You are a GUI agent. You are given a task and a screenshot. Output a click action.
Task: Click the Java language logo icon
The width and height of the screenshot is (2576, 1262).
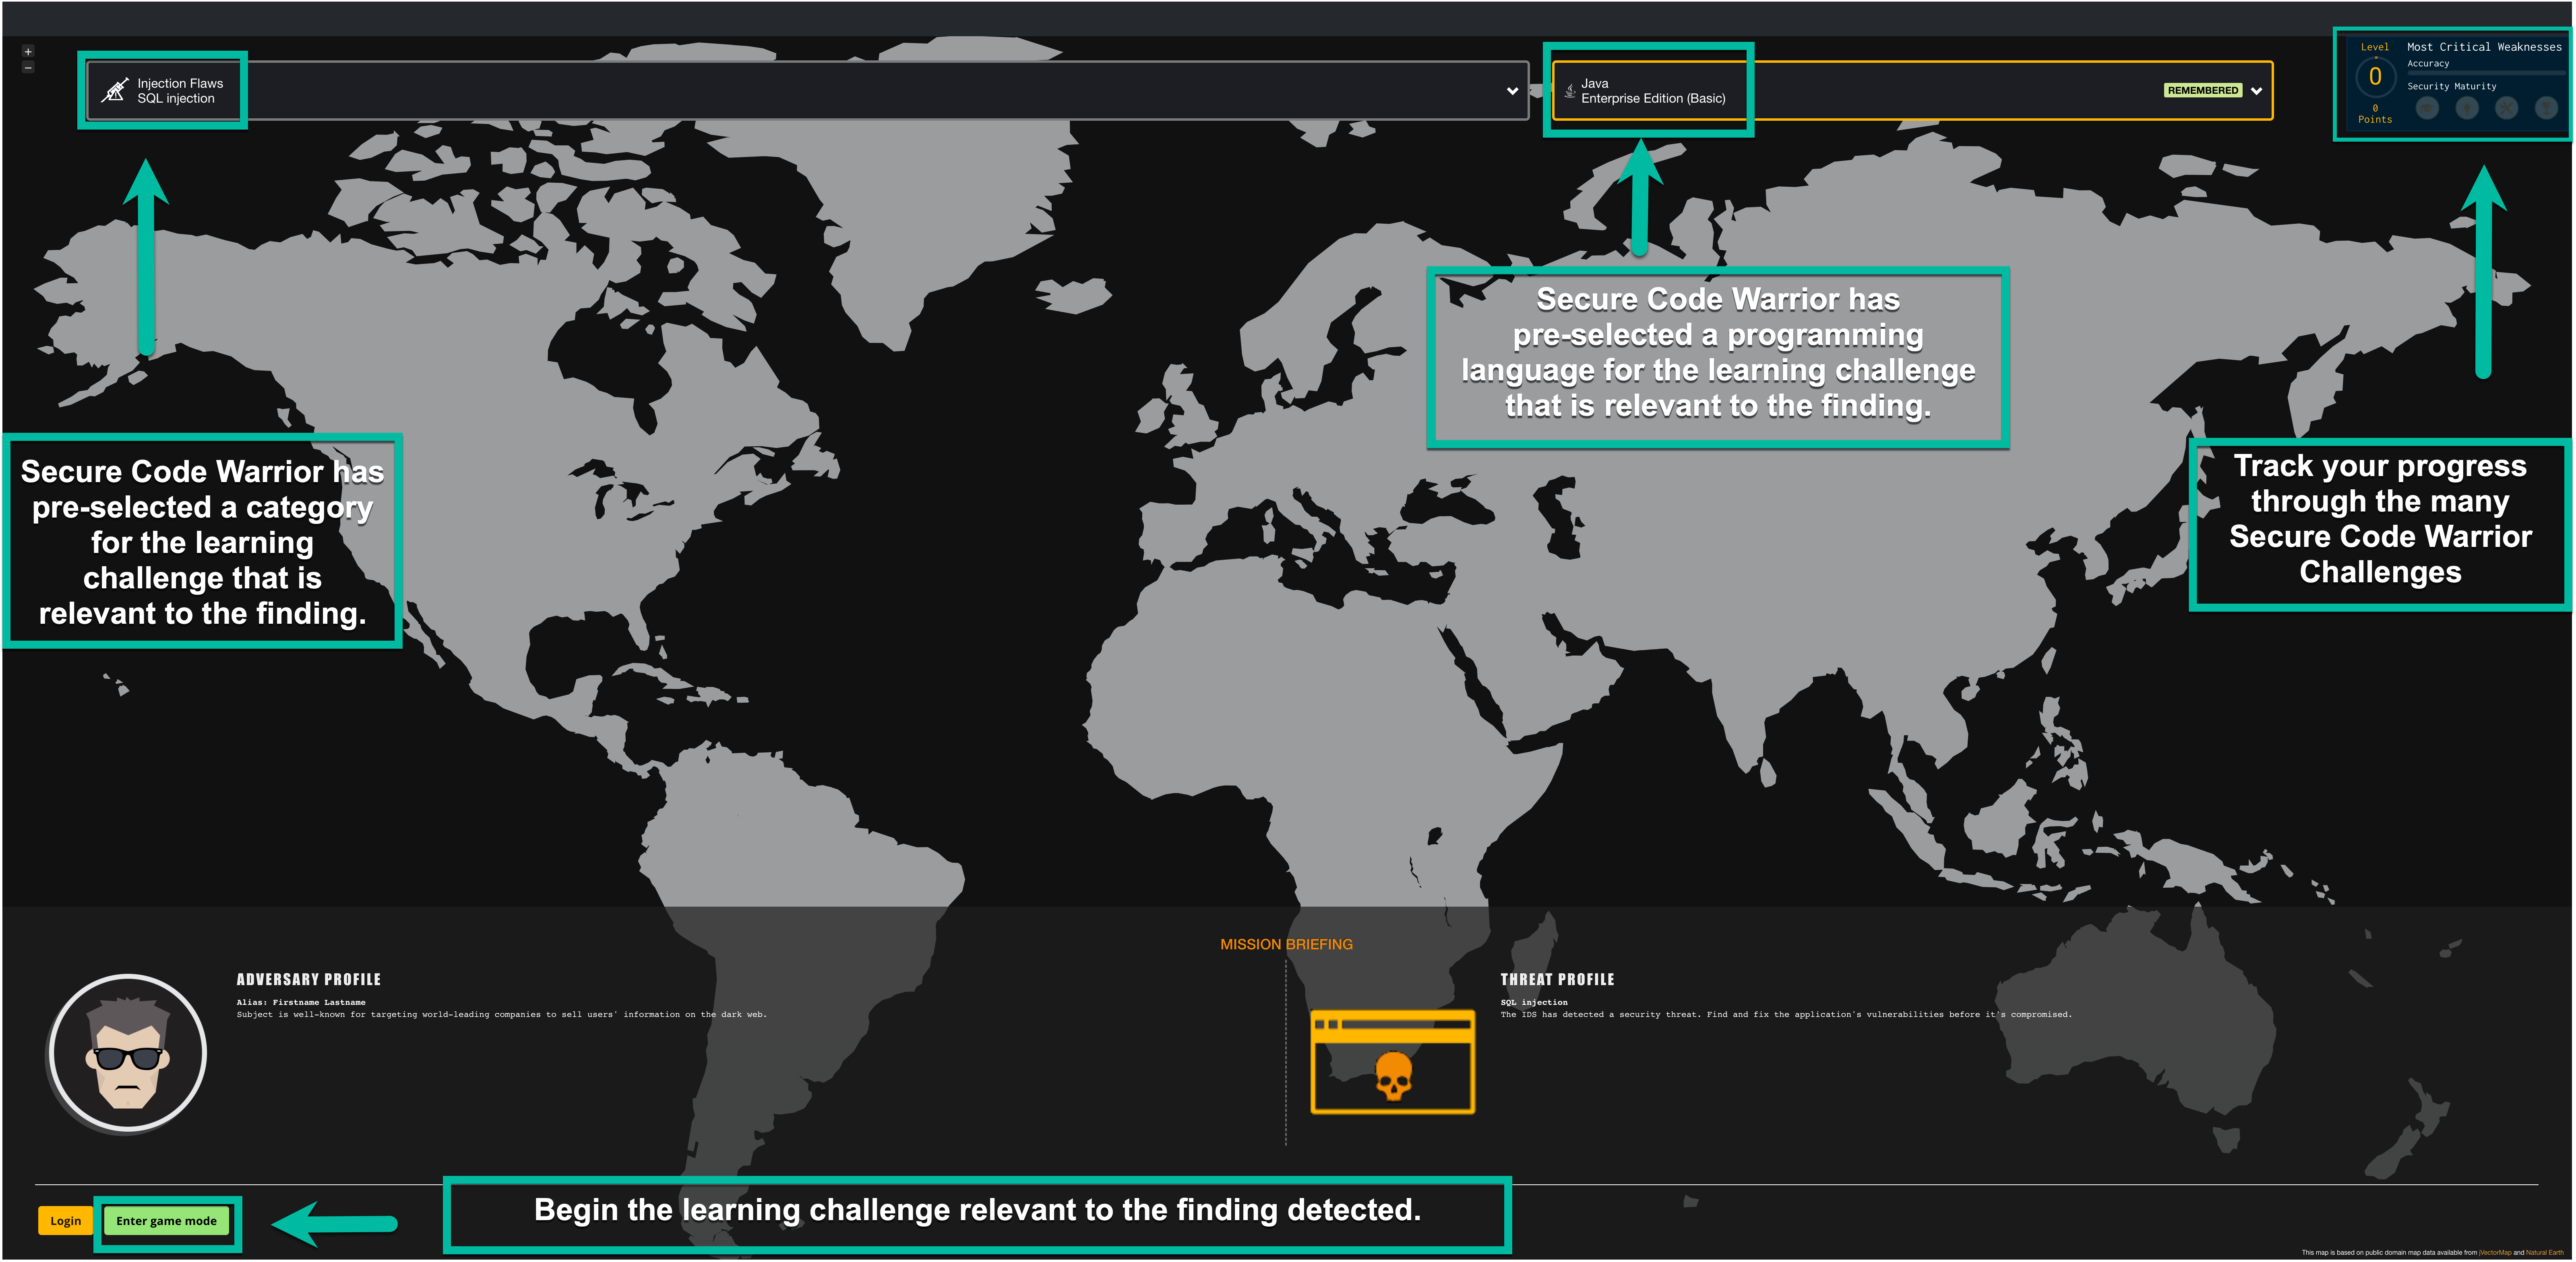coord(1570,91)
